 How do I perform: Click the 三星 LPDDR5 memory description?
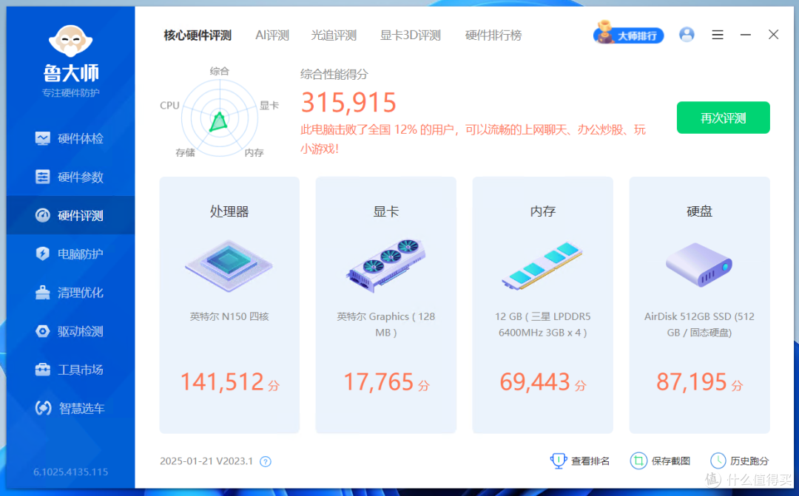(x=543, y=325)
